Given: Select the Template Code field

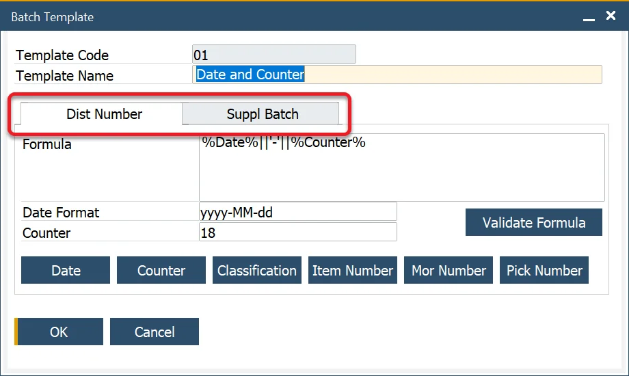Looking at the screenshot, I should tap(273, 55).
